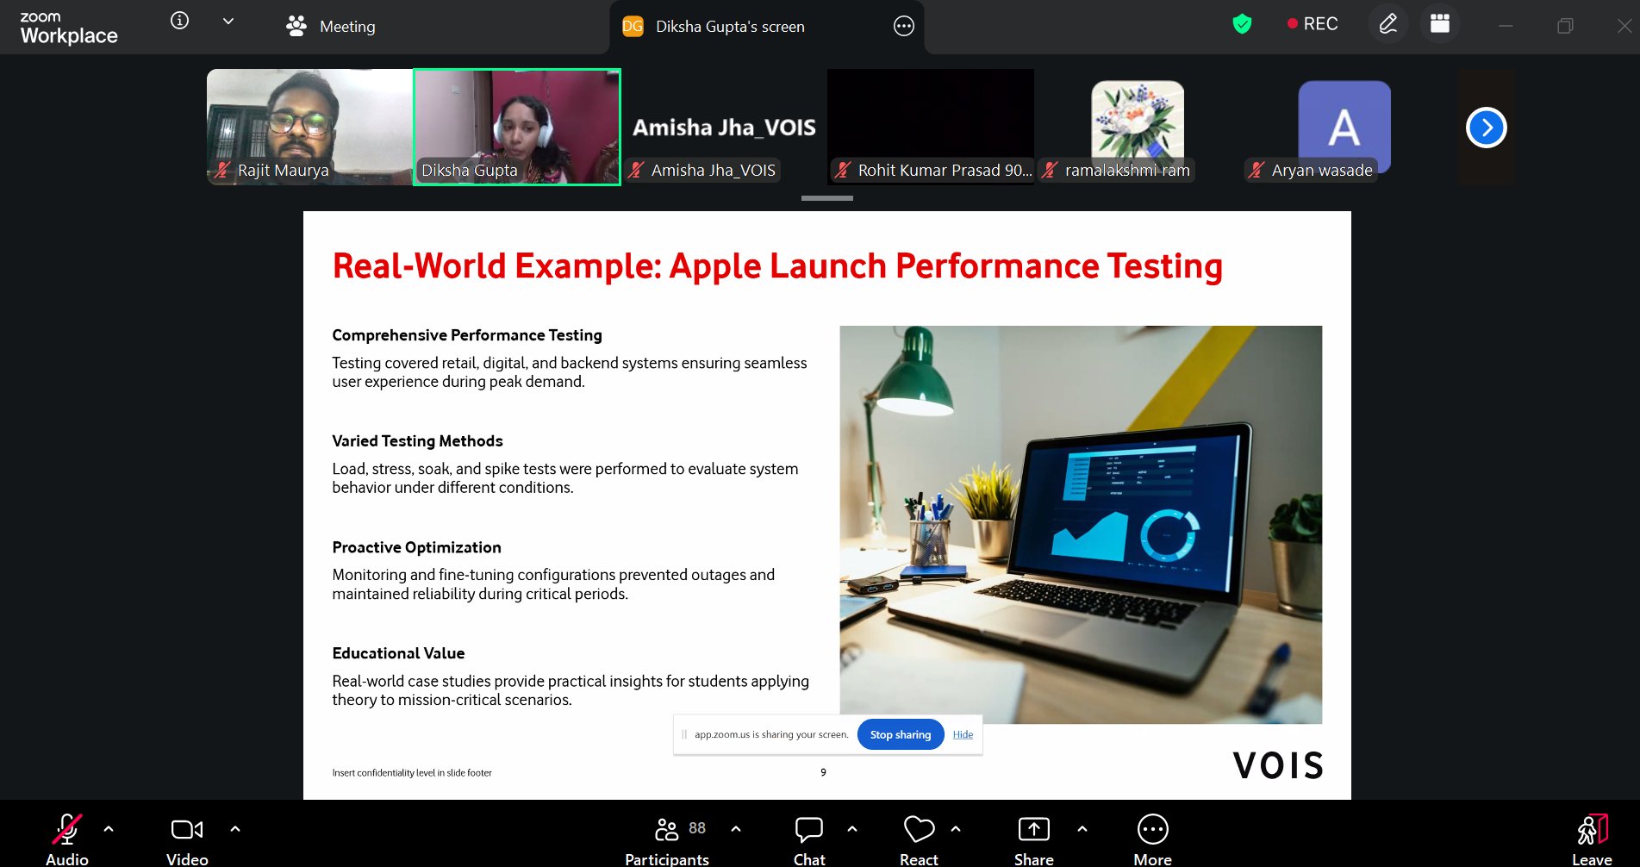The width and height of the screenshot is (1640, 867).
Task: Click 'Varied Testing Methods' heading
Action: [417, 441]
